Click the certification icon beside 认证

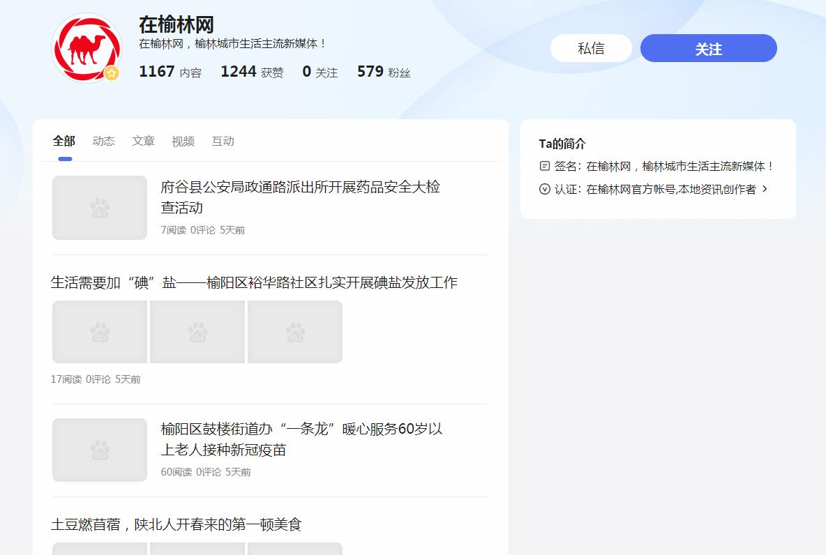545,189
